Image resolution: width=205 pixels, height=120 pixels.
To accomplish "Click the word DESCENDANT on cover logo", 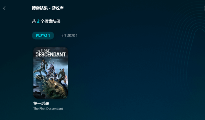I will [50, 54].
